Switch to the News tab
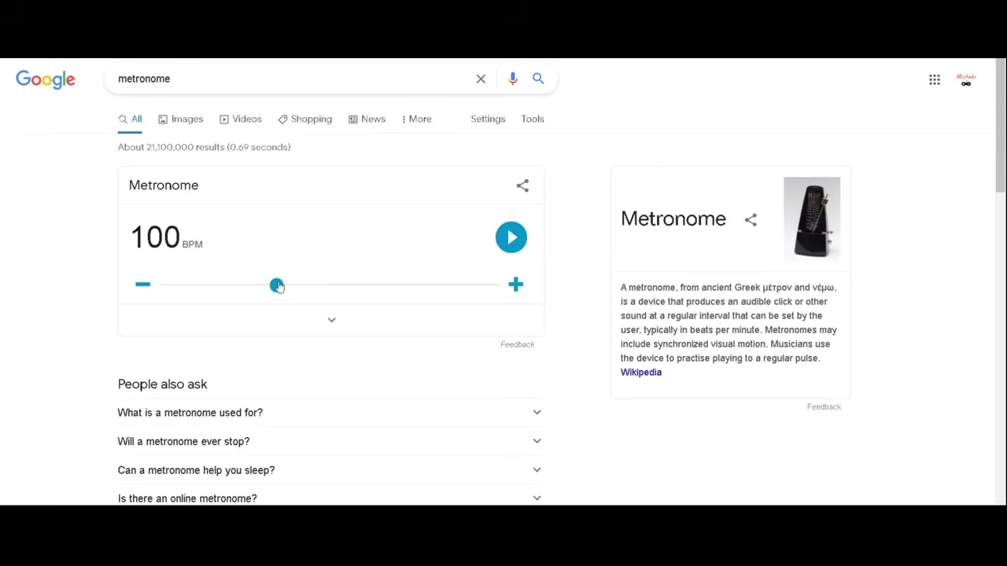 coord(367,119)
